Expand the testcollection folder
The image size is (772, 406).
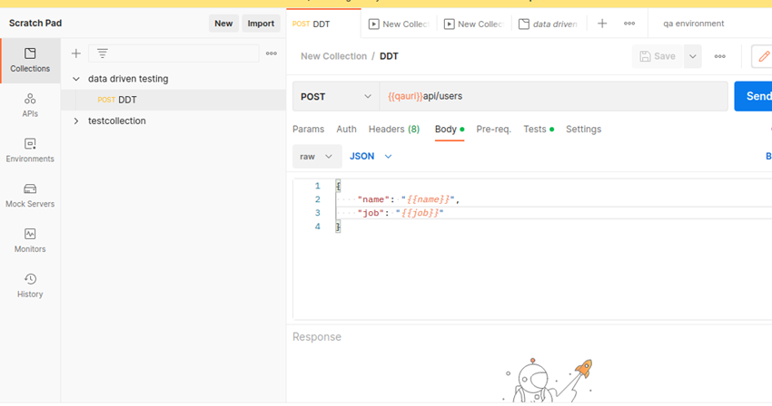75,121
